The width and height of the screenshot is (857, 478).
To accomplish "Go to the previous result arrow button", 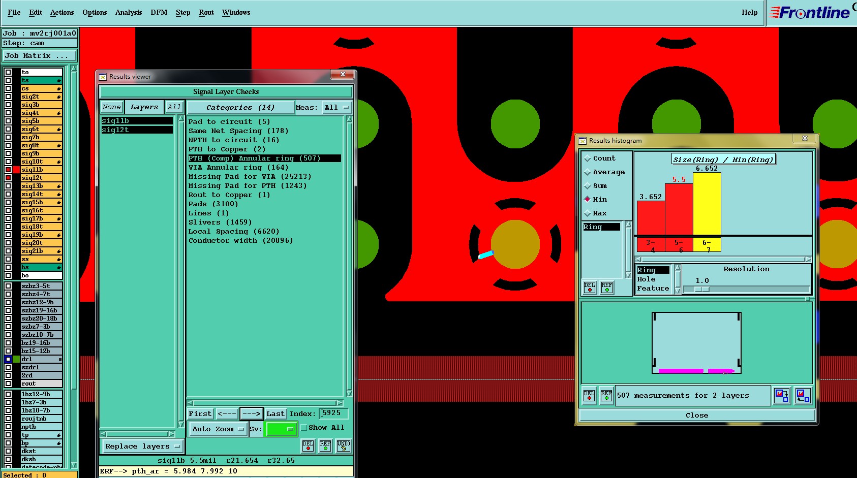I will [227, 414].
